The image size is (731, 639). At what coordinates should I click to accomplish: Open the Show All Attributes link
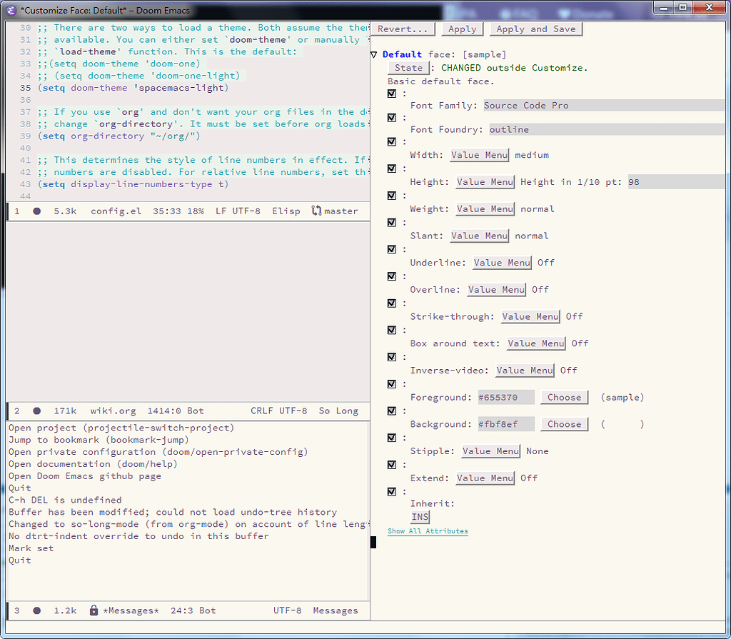427,531
